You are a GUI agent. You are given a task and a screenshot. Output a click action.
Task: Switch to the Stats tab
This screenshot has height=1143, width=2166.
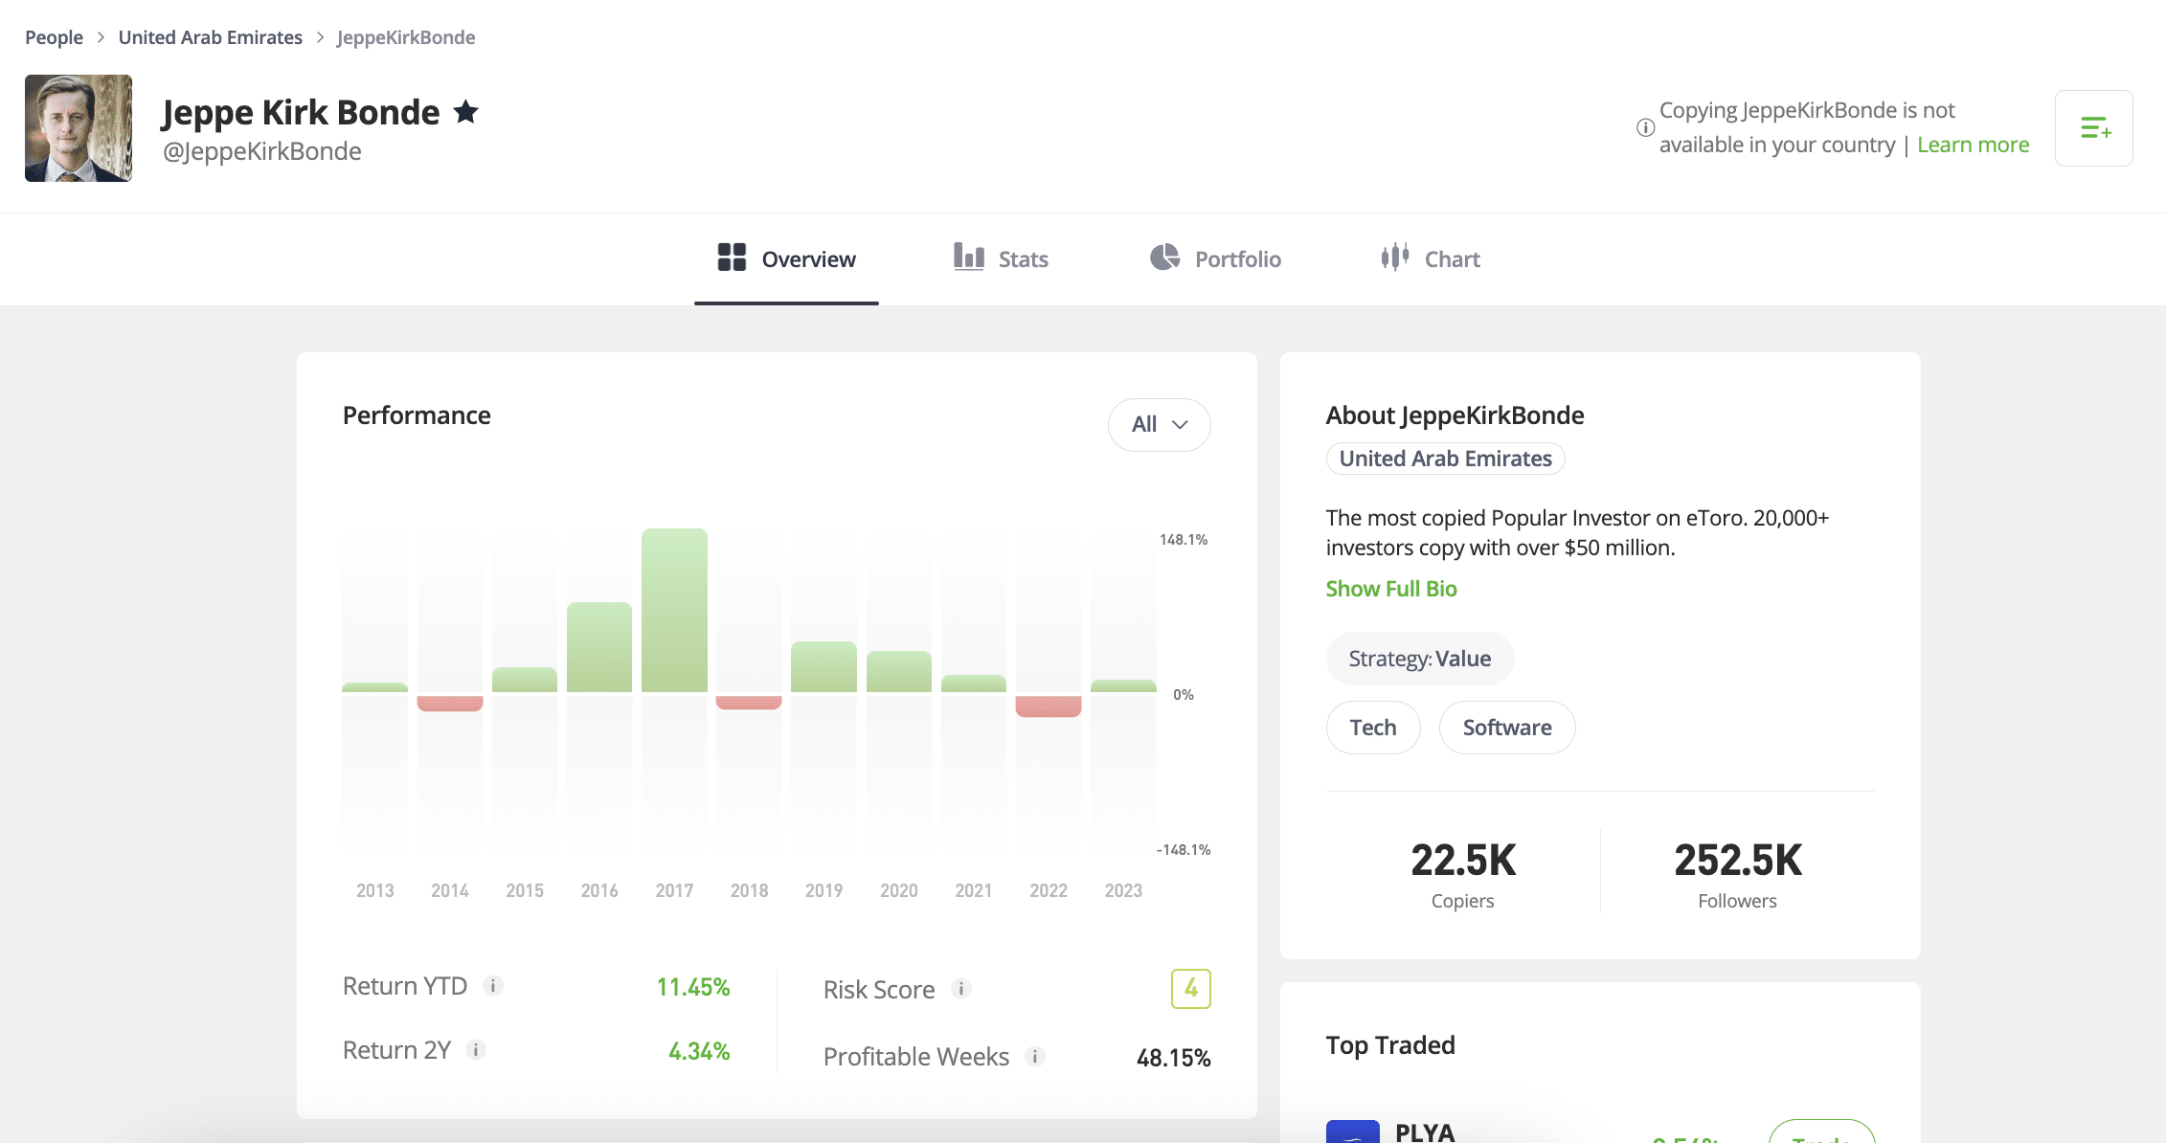pyautogui.click(x=1001, y=258)
